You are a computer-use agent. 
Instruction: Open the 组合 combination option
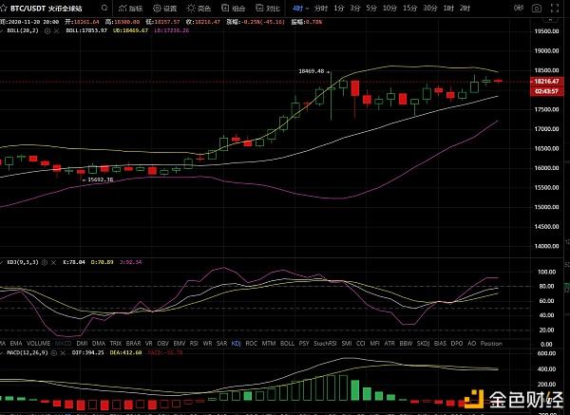(233, 8)
